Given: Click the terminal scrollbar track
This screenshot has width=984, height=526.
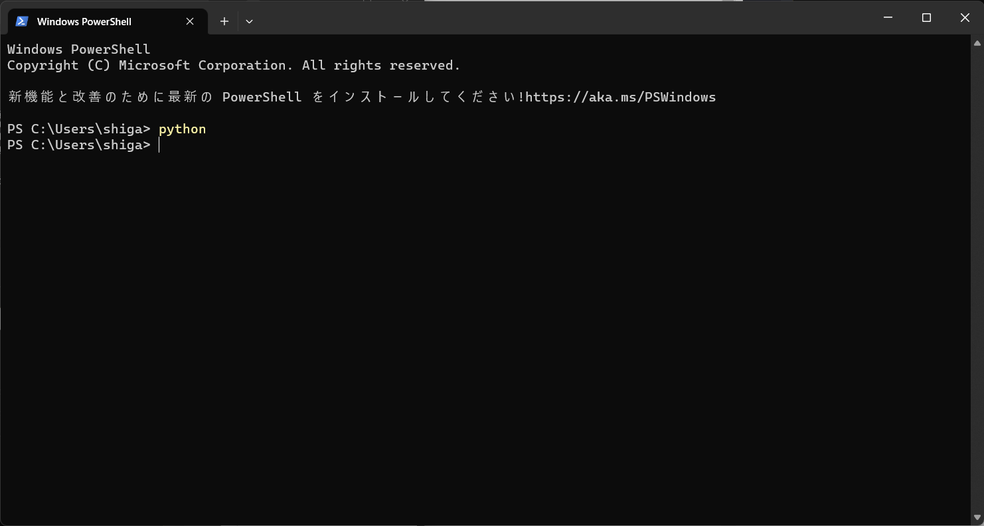Looking at the screenshot, I should click(977, 265).
